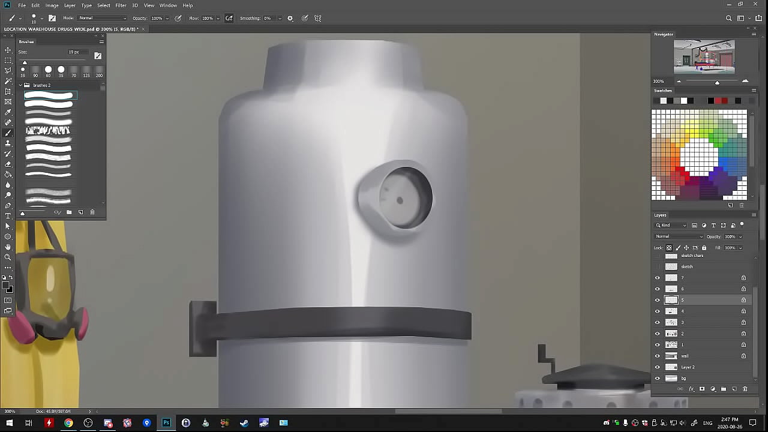Hide the bg layer

[657, 378]
